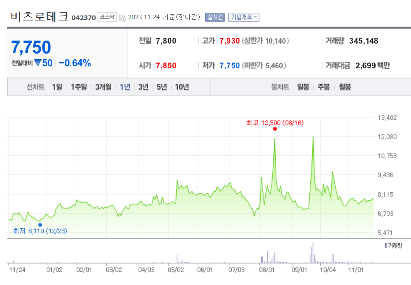This screenshot has height=285, width=411.
Task: Click the 최고 12,500 (08/16) label
Action: pos(275,123)
